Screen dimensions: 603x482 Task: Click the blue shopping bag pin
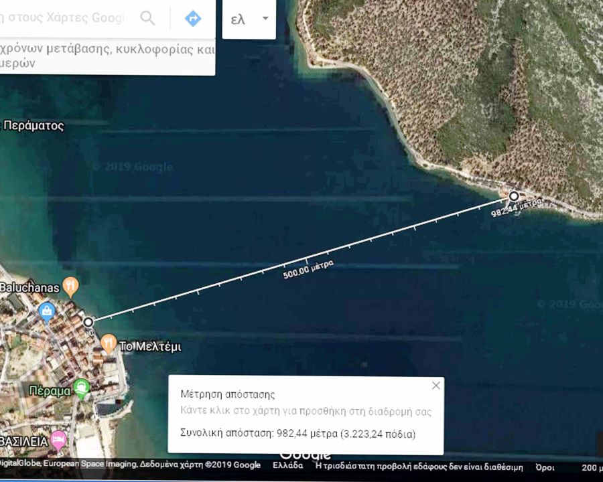tap(46, 311)
